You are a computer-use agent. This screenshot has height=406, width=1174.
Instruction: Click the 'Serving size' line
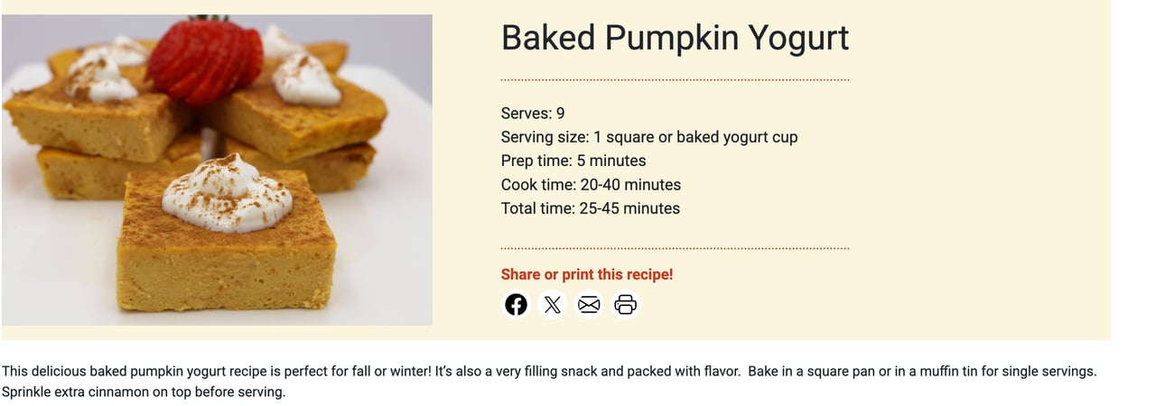pyautogui.click(x=649, y=137)
